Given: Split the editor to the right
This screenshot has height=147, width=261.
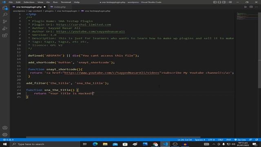Looking at the screenshot, I should (251, 7).
